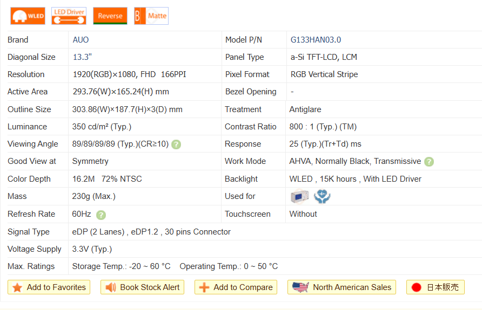Image resolution: width=482 pixels, height=310 pixels.
Task: Click the Matte surface badge icon
Action: point(151,16)
